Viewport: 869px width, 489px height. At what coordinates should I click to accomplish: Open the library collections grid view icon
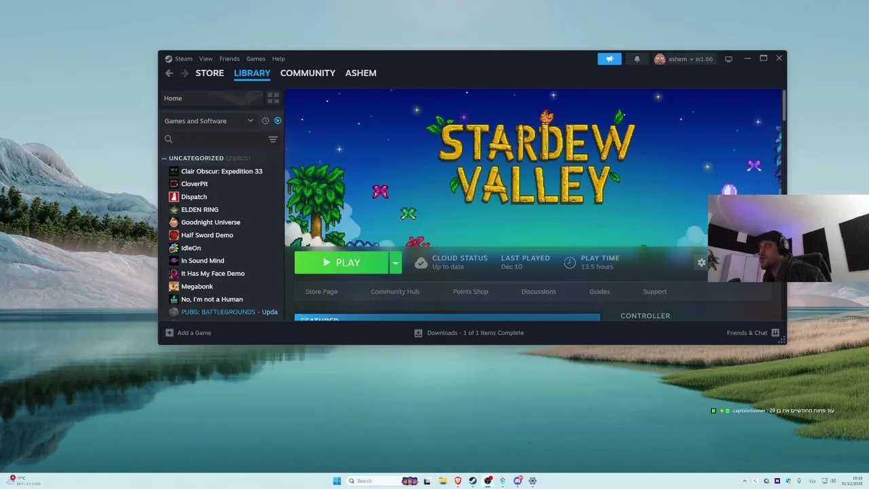click(x=273, y=98)
